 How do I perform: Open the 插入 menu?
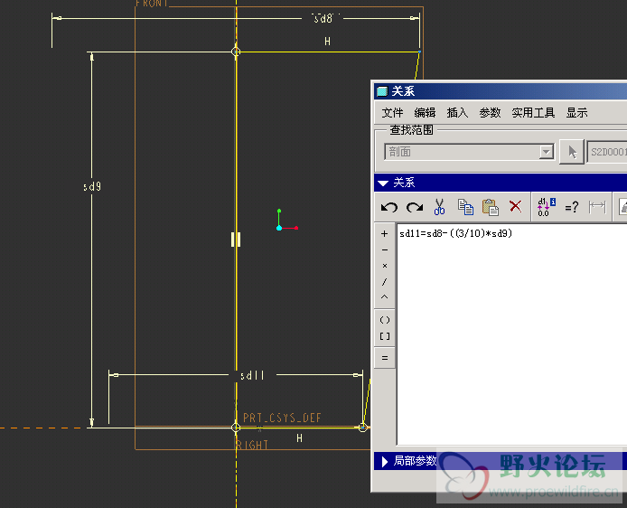click(457, 113)
